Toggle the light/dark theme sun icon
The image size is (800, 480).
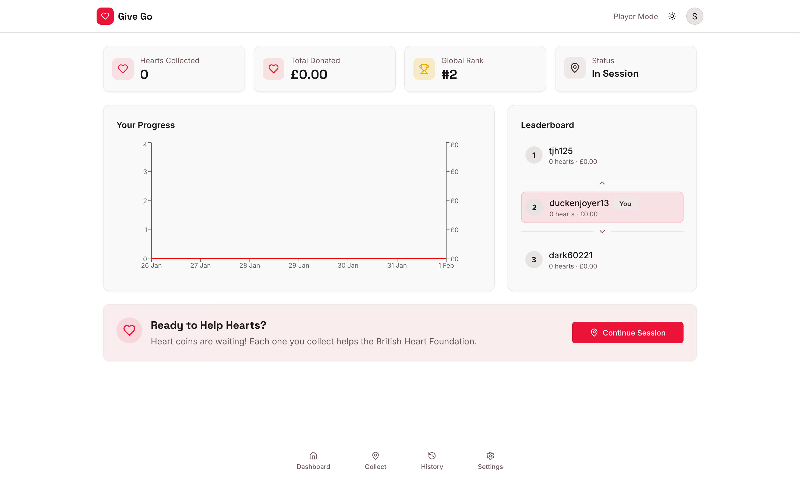[672, 16]
